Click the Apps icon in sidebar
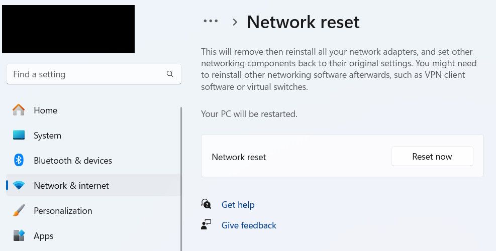 [x=19, y=235]
